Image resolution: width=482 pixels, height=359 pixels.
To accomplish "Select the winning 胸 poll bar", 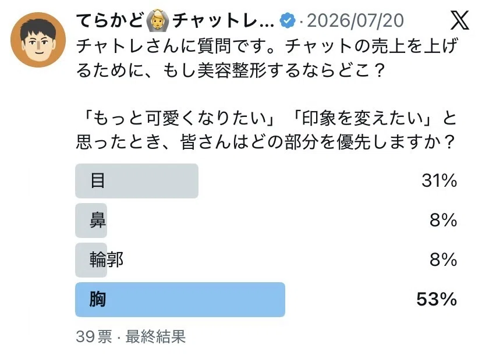I will (180, 300).
